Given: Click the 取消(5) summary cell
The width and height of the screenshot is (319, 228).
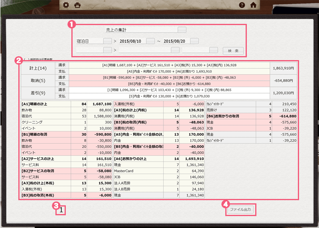Looking at the screenshot, I should 38,81.
